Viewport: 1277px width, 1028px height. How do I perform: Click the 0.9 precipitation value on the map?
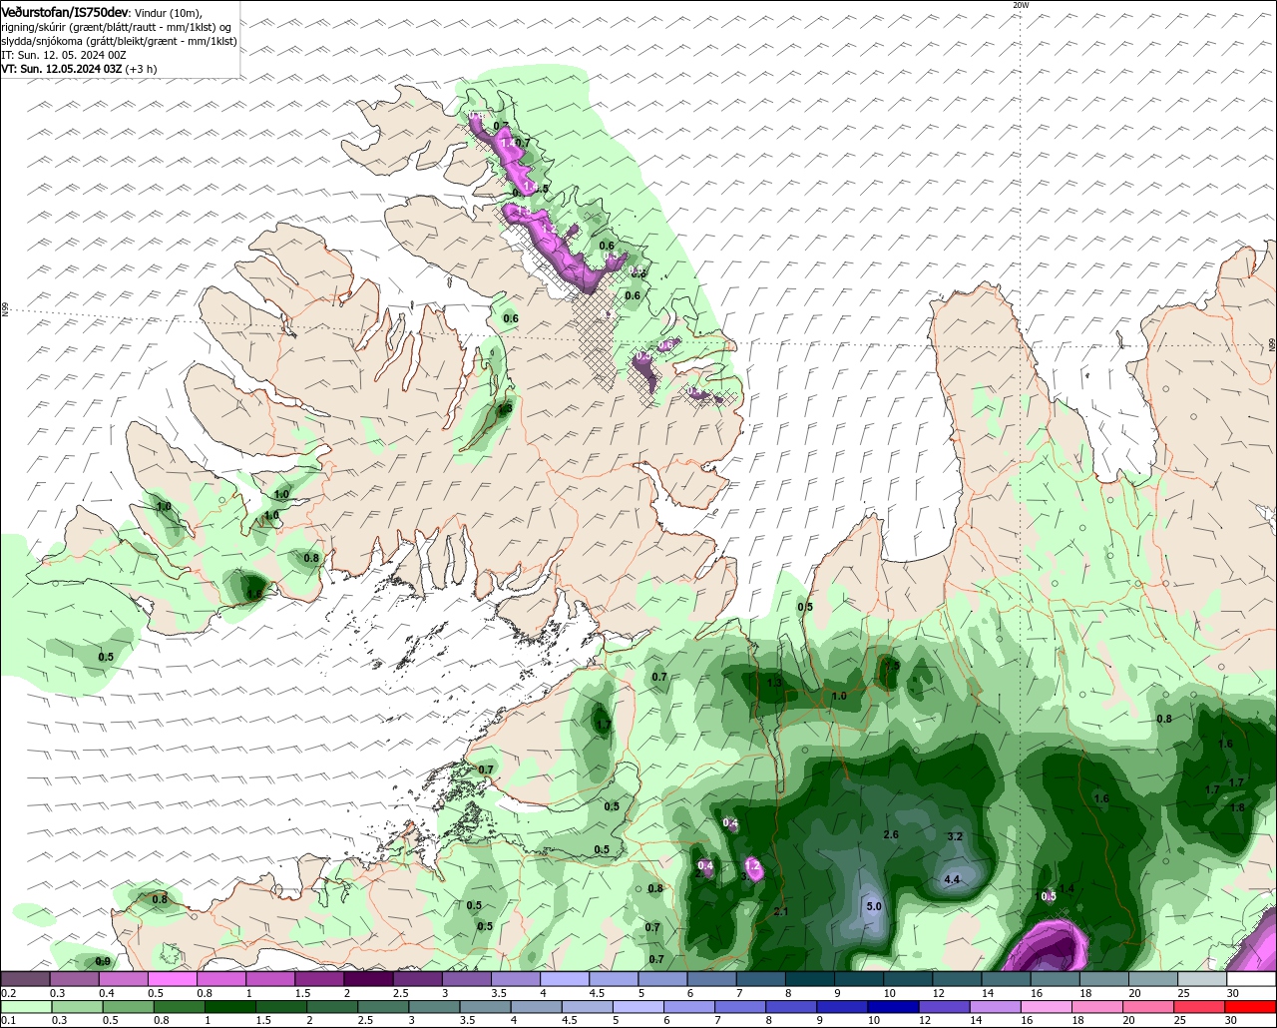click(103, 961)
